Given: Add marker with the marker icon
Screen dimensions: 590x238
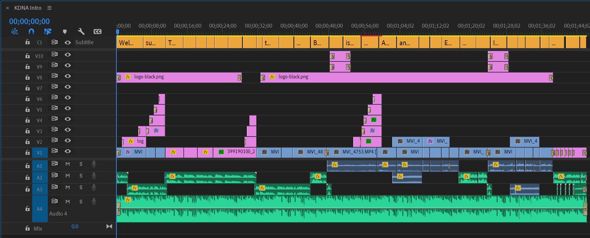Looking at the screenshot, I should 65,32.
